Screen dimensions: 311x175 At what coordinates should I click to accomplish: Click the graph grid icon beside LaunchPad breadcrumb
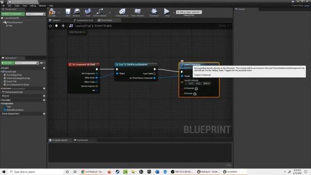point(71,26)
